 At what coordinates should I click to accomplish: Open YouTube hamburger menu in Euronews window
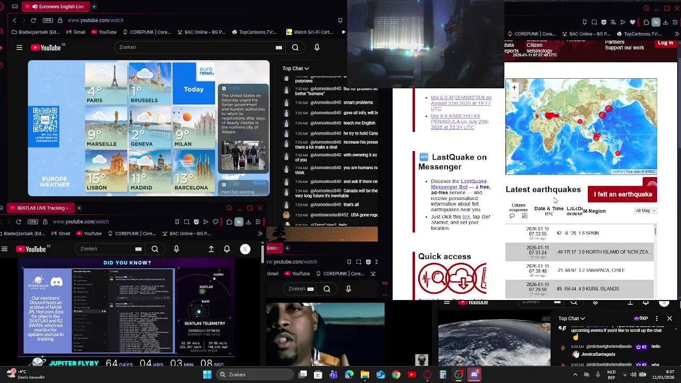tap(19, 47)
